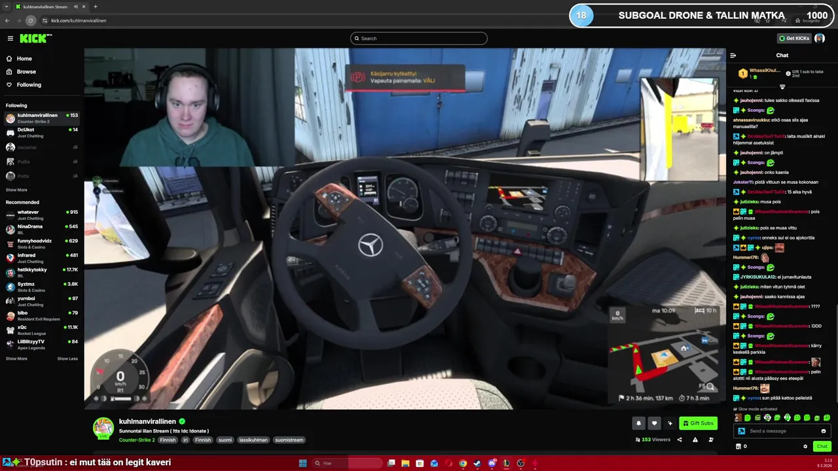838x471 pixels.
Task: Click the sparkle button beside heart
Action: click(670, 423)
